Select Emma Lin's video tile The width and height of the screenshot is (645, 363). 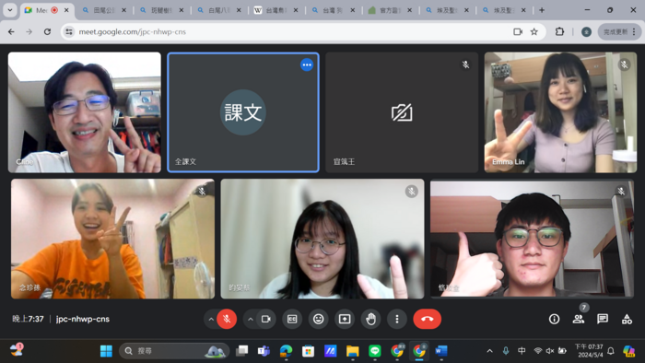[x=560, y=112]
